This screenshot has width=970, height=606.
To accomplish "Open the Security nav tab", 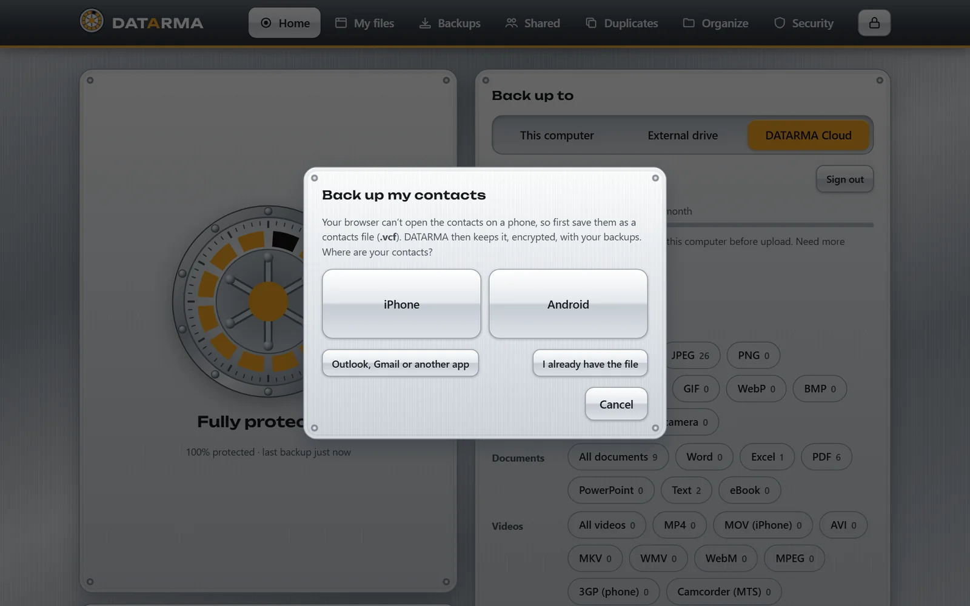I will pos(804,23).
